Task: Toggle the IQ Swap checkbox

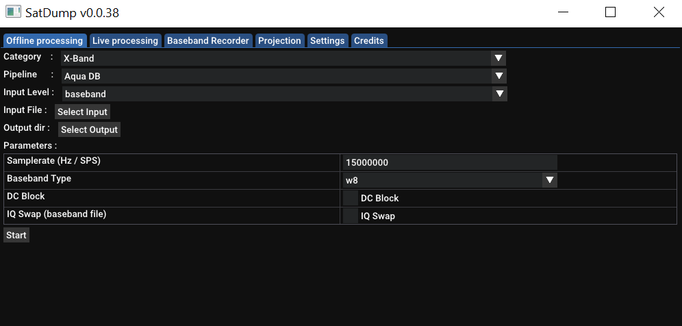Action: click(351, 216)
